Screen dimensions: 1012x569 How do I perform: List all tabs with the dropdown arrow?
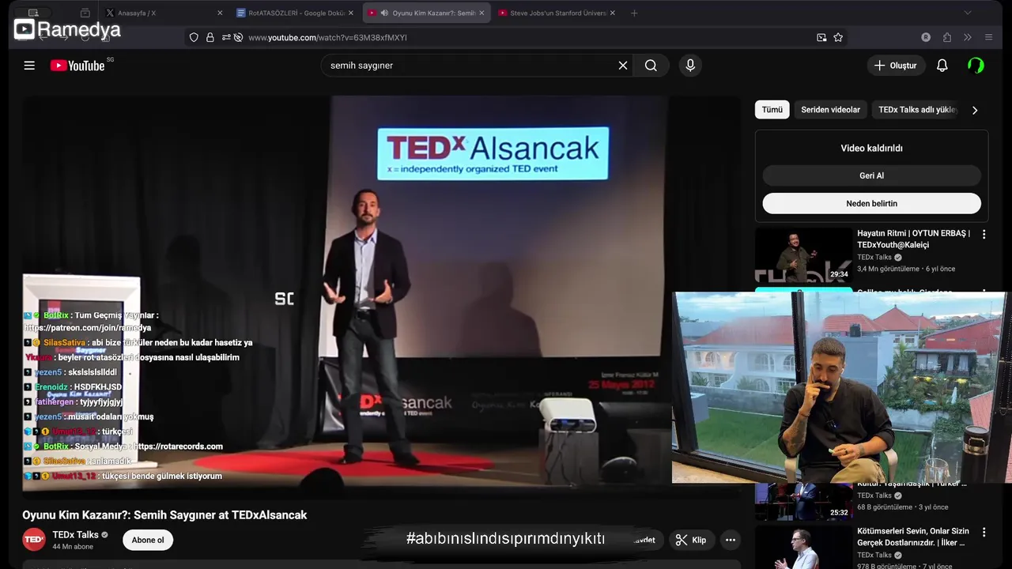coord(967,13)
